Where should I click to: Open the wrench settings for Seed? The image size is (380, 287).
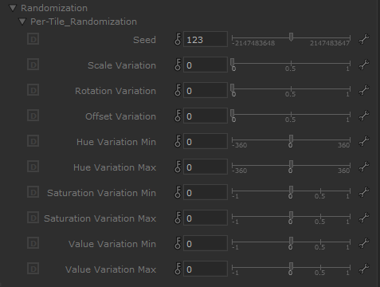(x=364, y=39)
